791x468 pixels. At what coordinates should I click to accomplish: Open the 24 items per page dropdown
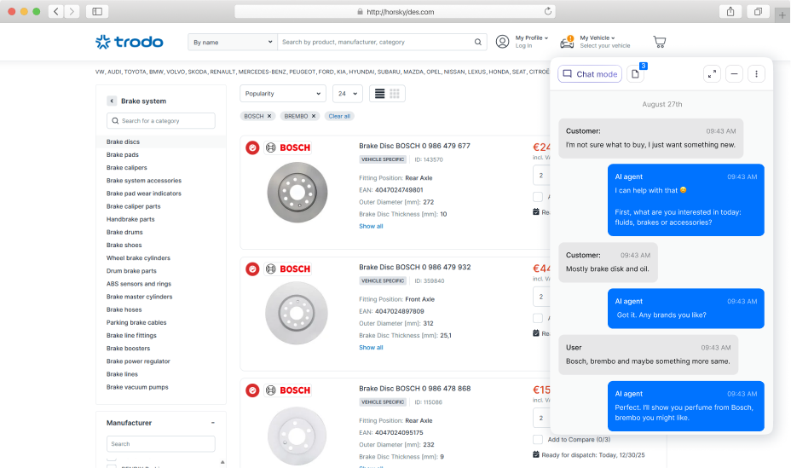[x=347, y=93]
